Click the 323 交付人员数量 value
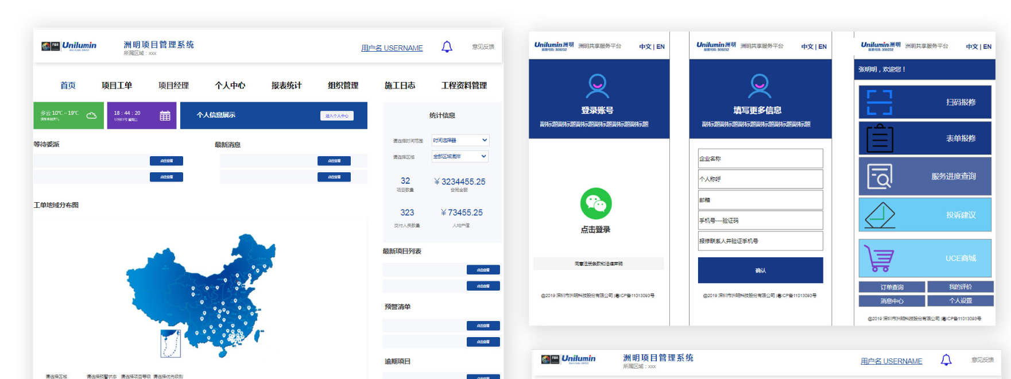The image size is (1011, 379). click(407, 212)
